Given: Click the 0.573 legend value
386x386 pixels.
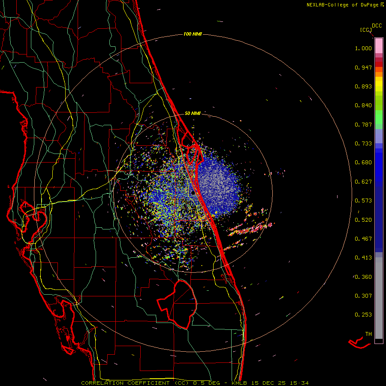Looking at the screenshot, I should point(363,201).
